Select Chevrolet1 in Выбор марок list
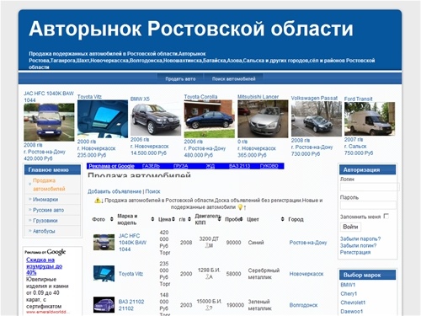The width and height of the screenshot is (421, 316). pos(353,303)
